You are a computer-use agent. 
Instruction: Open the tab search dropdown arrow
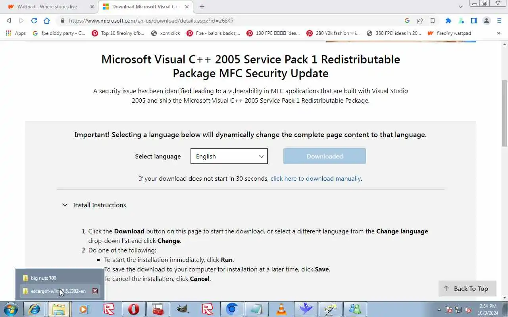pyautogui.click(x=461, y=7)
